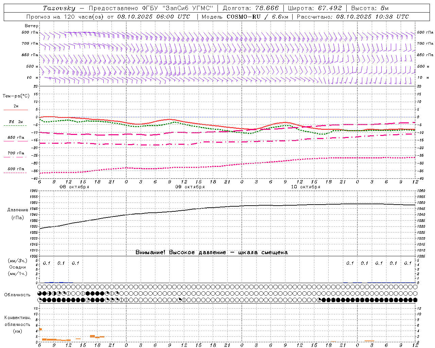Viewport: 435px width, 348px height.
Task: Click the "10 октября" date label
Action: pyautogui.click(x=306, y=187)
